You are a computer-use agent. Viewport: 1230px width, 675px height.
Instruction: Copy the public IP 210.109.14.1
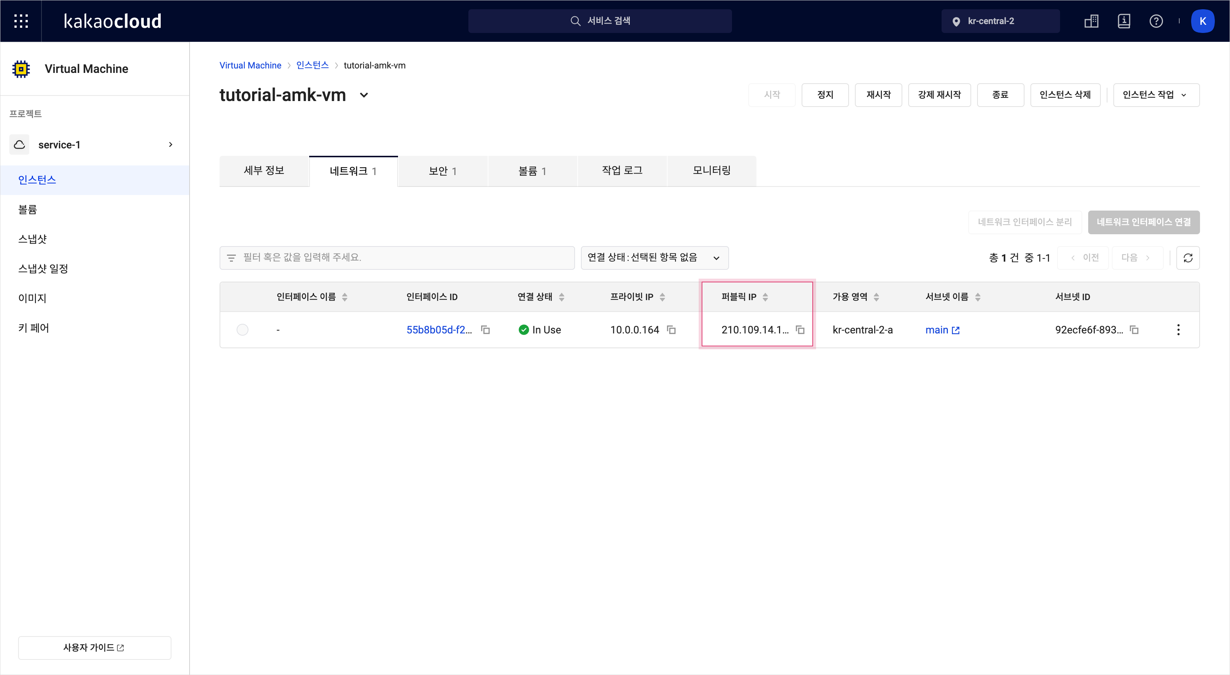[800, 330]
